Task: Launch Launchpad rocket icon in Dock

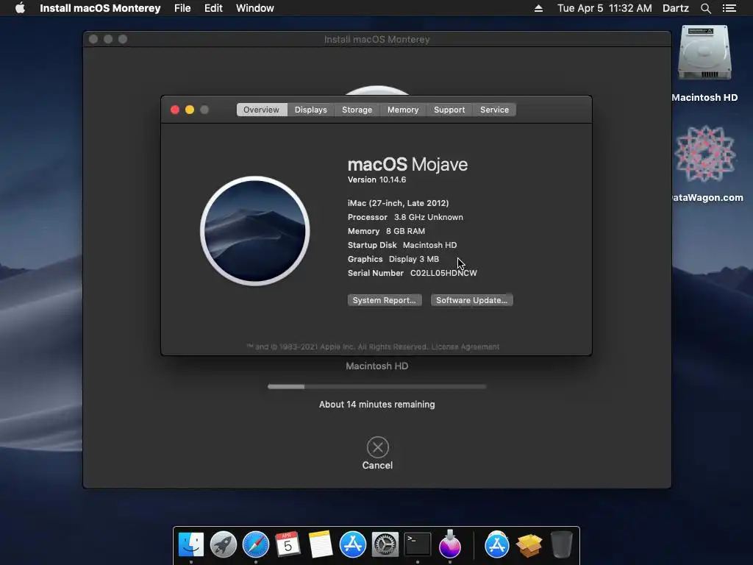Action: [x=224, y=544]
